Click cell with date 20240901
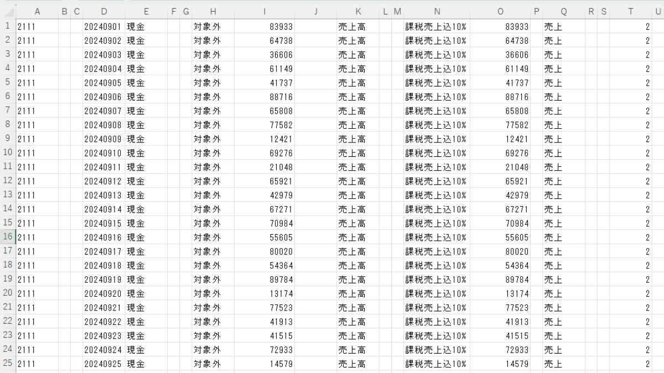The image size is (664, 373). (x=104, y=26)
